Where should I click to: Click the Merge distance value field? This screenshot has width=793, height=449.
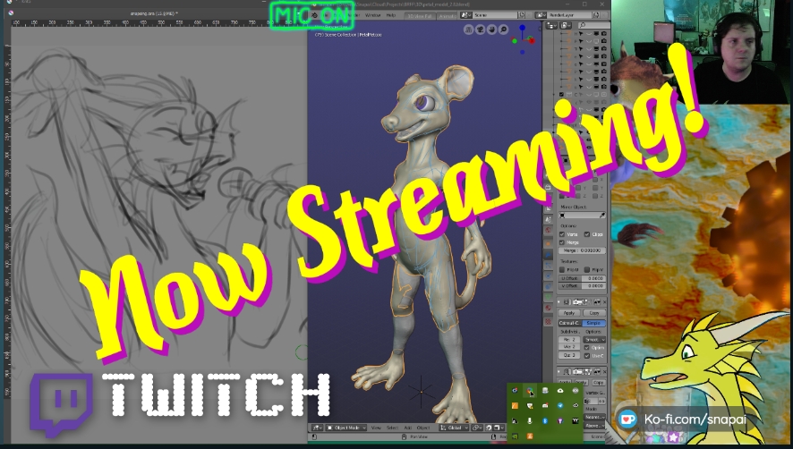click(x=582, y=250)
